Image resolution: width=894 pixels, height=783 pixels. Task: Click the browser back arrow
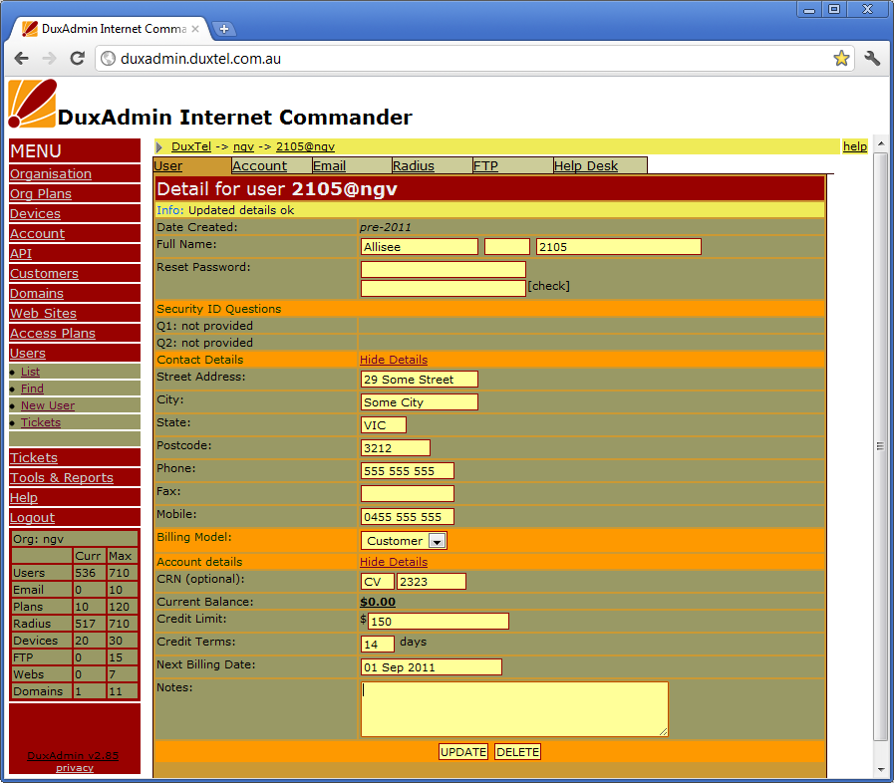pyautogui.click(x=22, y=58)
